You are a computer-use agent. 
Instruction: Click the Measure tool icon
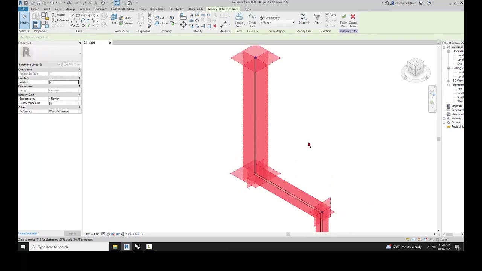[x=223, y=24]
